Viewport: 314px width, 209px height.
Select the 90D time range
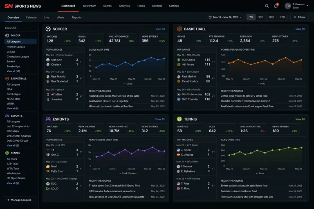(x=271, y=17)
